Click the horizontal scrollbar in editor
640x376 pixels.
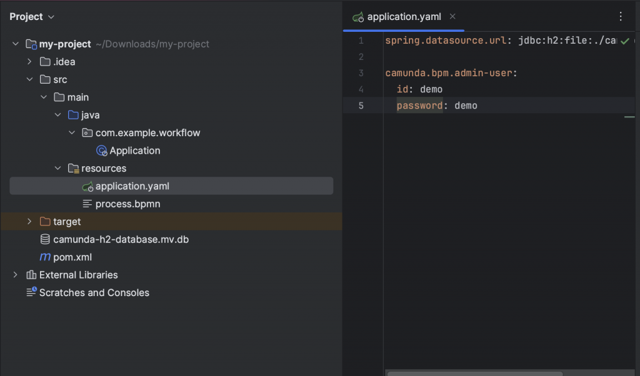pos(475,373)
